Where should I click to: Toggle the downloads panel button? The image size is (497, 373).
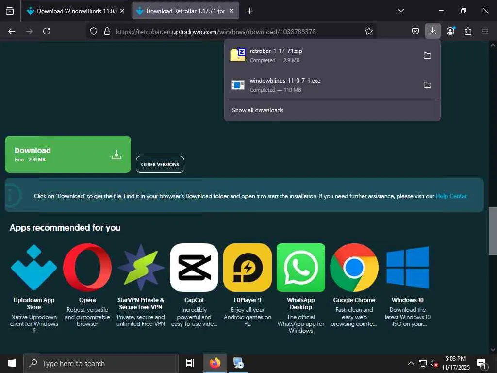[432, 31]
